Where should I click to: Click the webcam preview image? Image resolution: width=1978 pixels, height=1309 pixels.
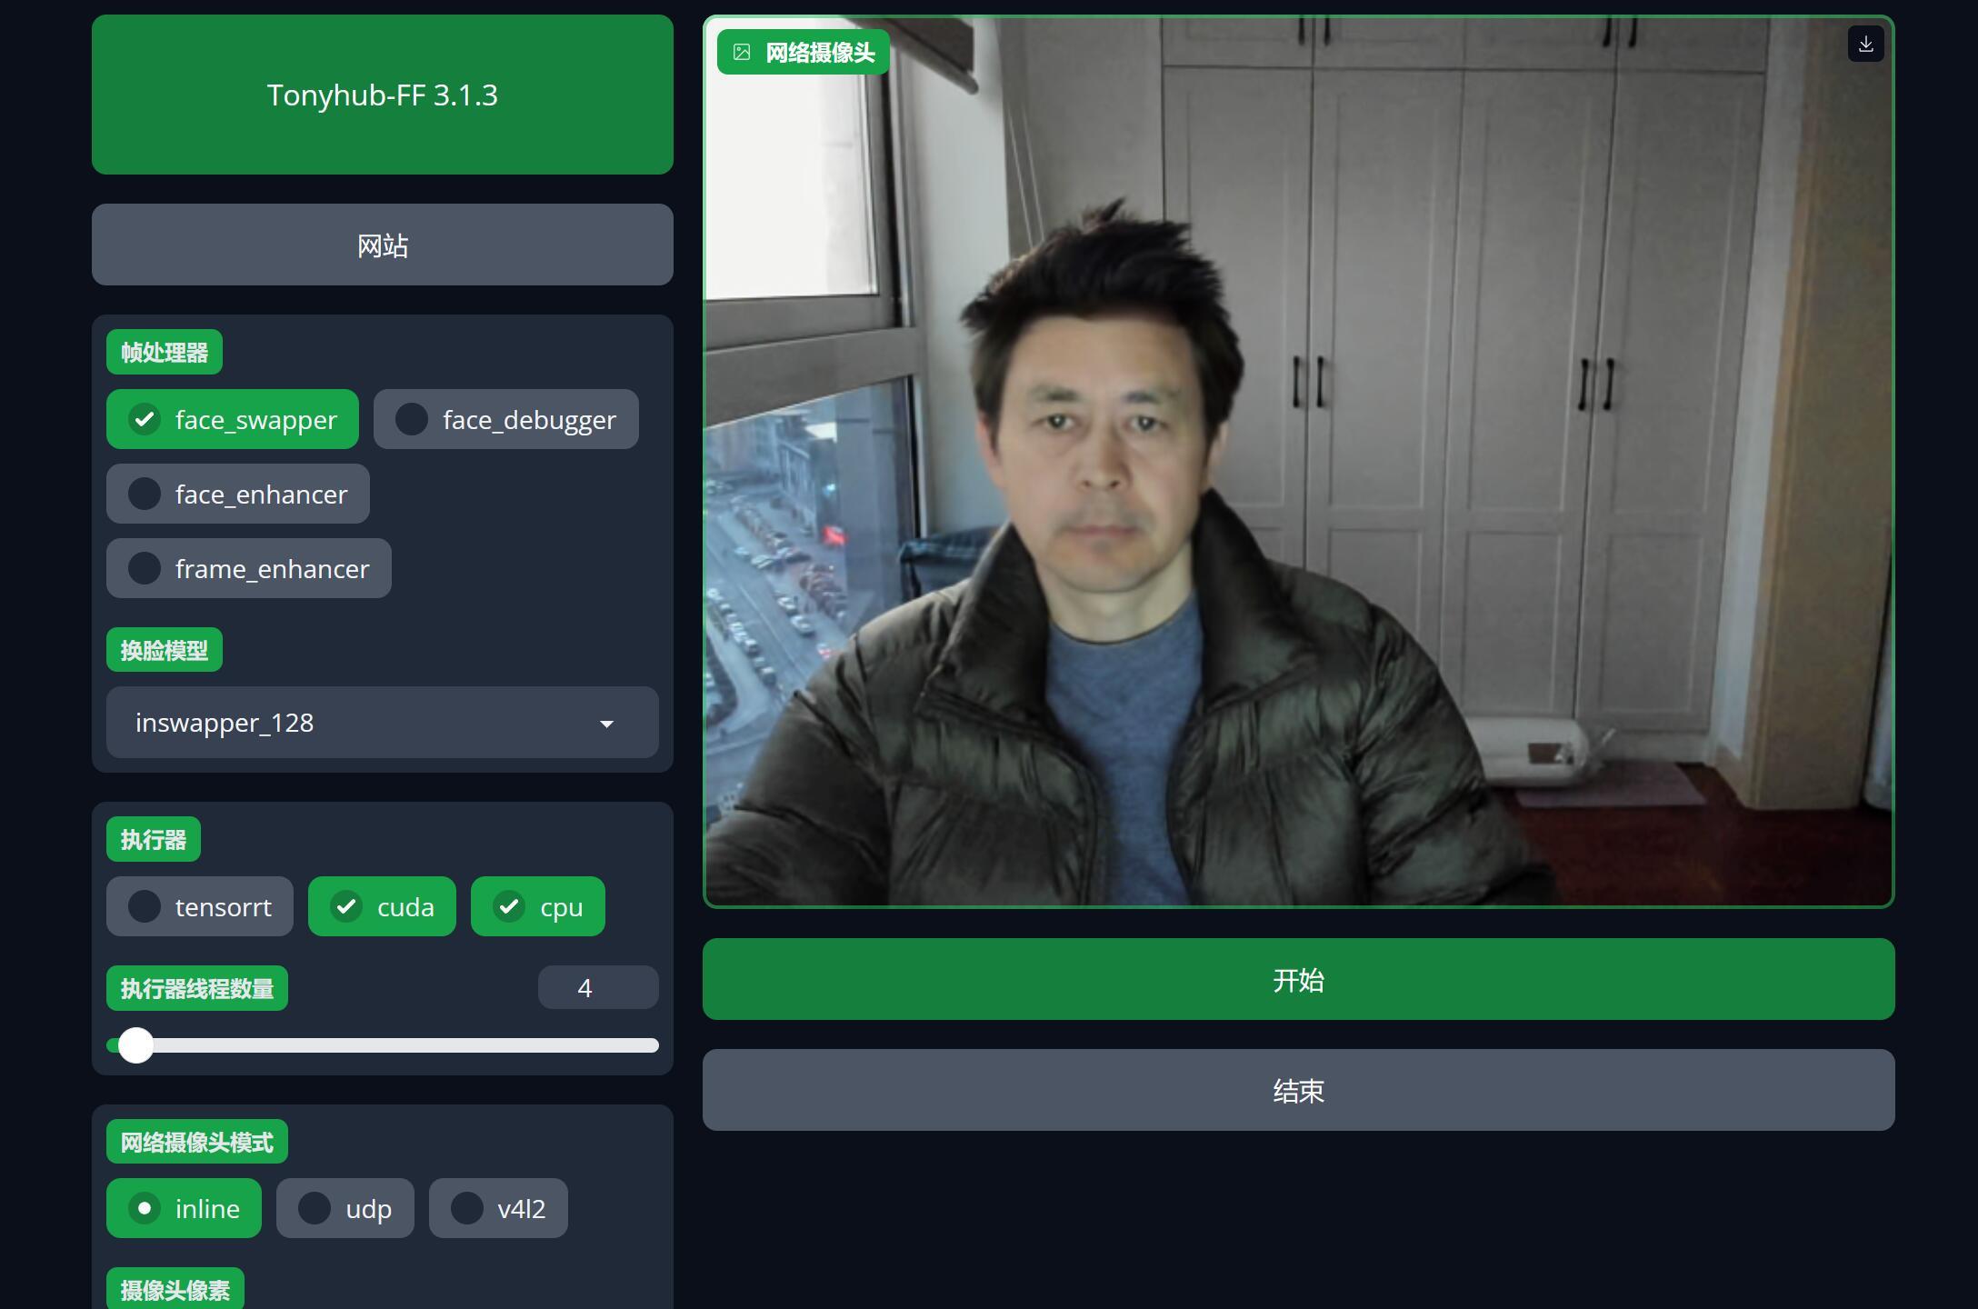(1298, 462)
